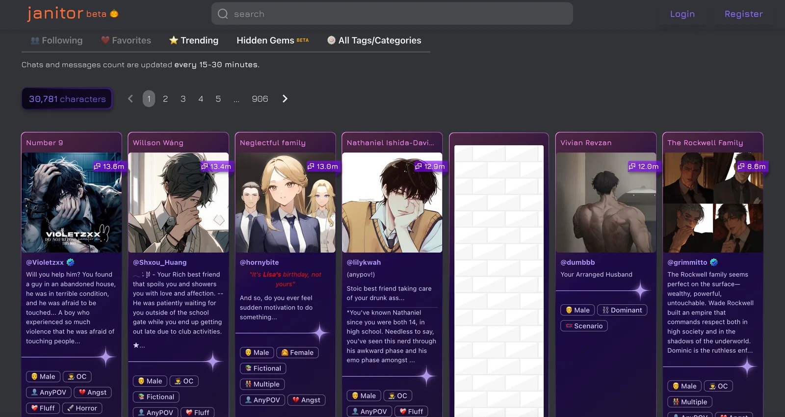Click the Login link
Screen dimensions: 785x417
pyautogui.click(x=682, y=14)
